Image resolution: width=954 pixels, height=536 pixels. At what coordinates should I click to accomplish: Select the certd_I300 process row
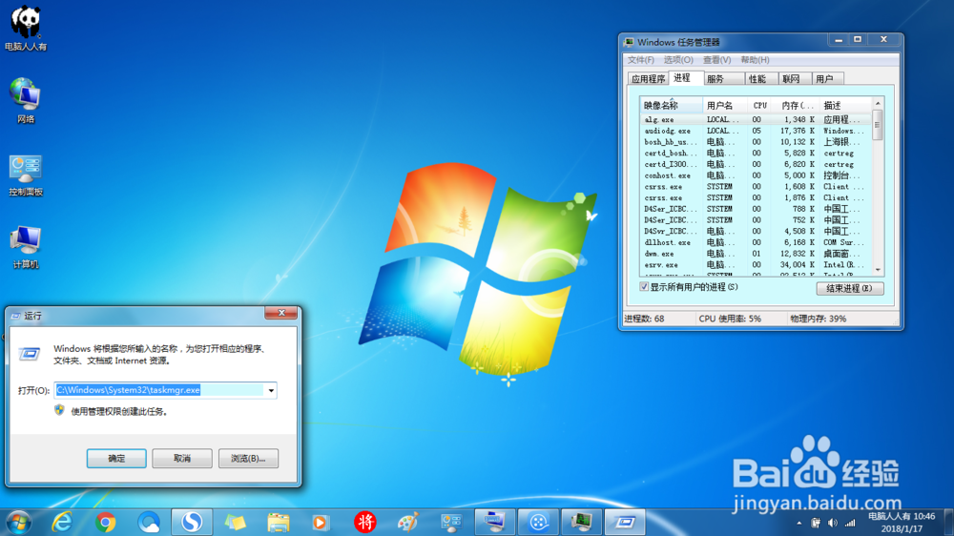click(x=756, y=164)
